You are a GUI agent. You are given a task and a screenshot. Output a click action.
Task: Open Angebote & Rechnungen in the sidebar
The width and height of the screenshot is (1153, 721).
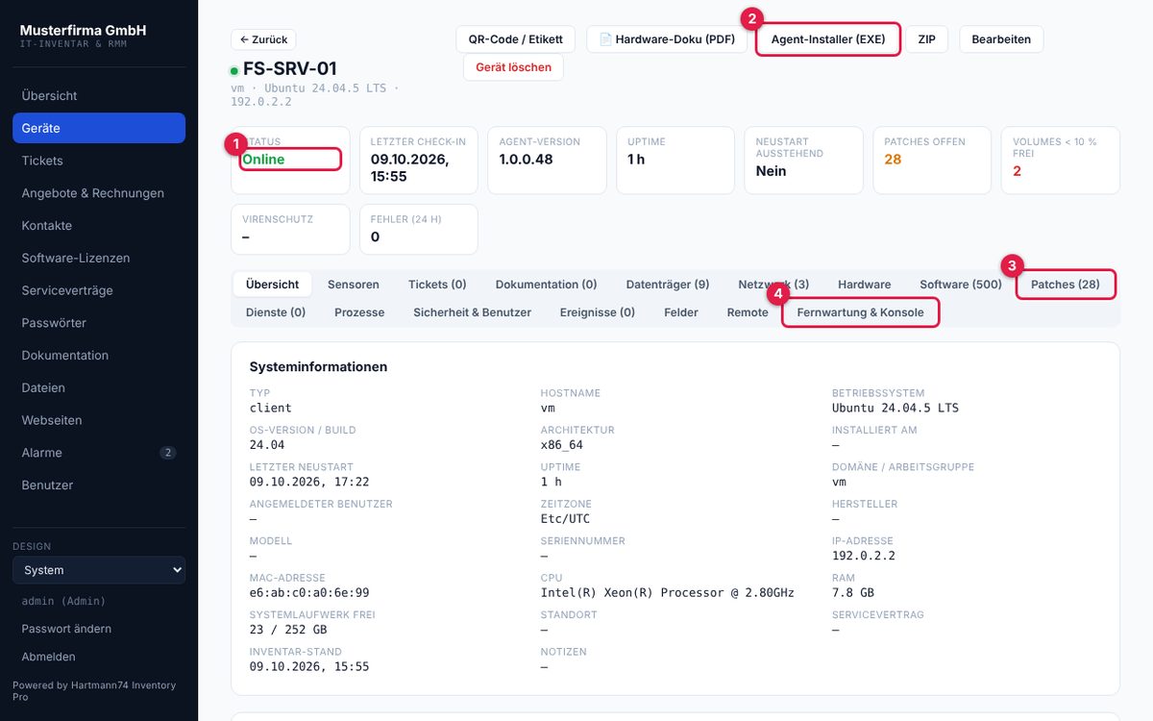tap(99, 193)
